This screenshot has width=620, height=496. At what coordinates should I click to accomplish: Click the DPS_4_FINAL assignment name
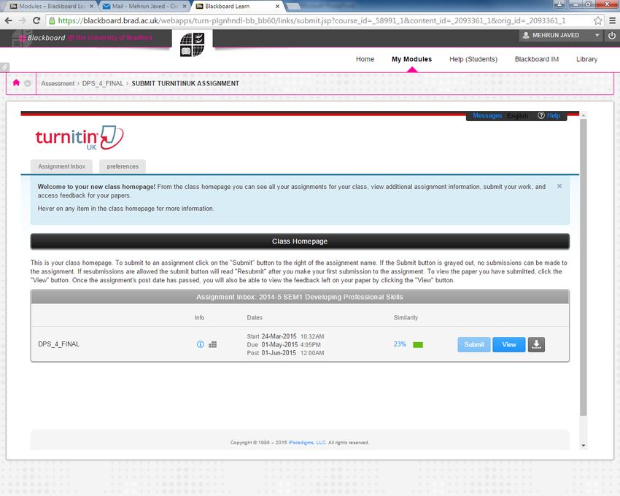(59, 344)
